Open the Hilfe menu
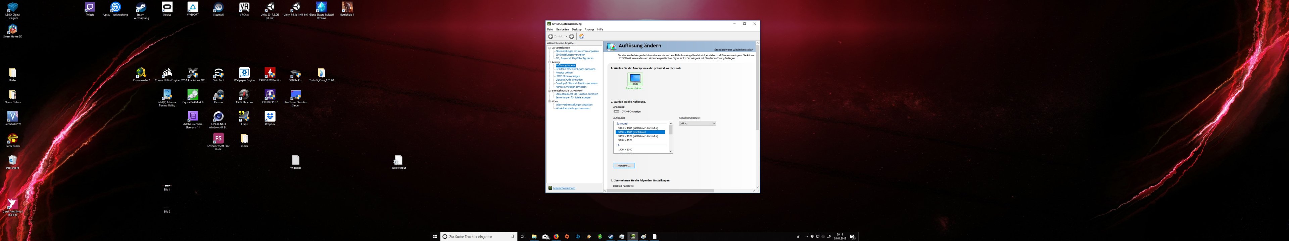Image resolution: width=1289 pixels, height=241 pixels. [x=600, y=29]
